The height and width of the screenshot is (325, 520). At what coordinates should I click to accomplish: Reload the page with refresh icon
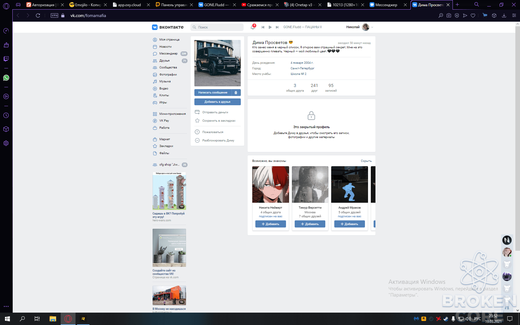(x=38, y=15)
